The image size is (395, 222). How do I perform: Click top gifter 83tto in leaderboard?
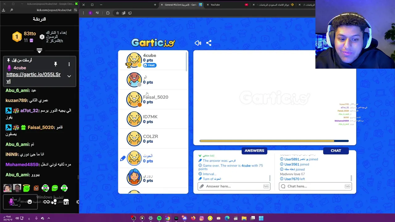point(30,34)
